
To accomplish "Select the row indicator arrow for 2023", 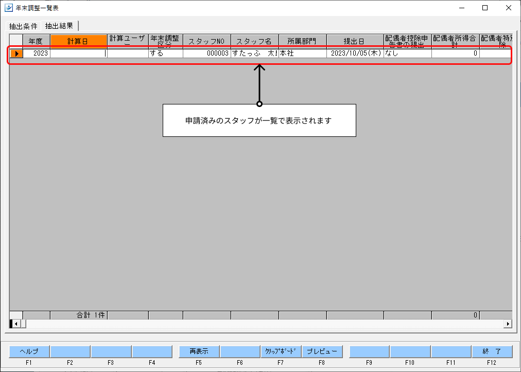I will pyautogui.click(x=16, y=53).
